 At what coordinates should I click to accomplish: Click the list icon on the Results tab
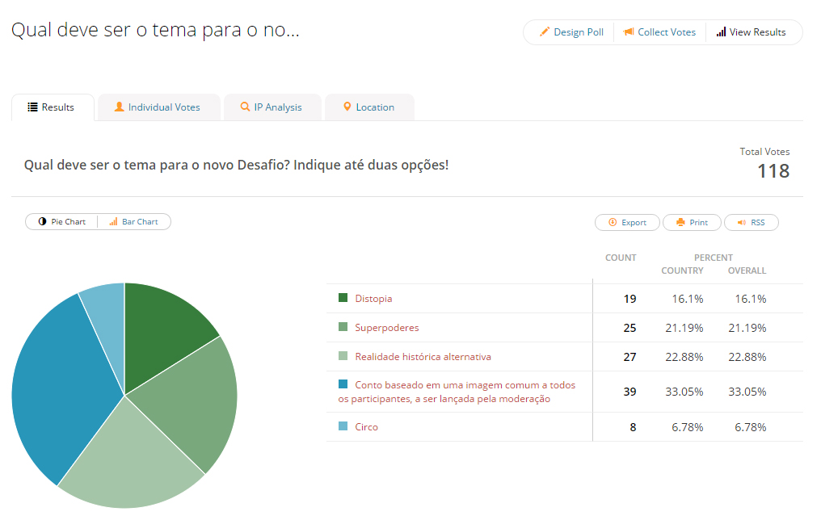click(x=32, y=107)
